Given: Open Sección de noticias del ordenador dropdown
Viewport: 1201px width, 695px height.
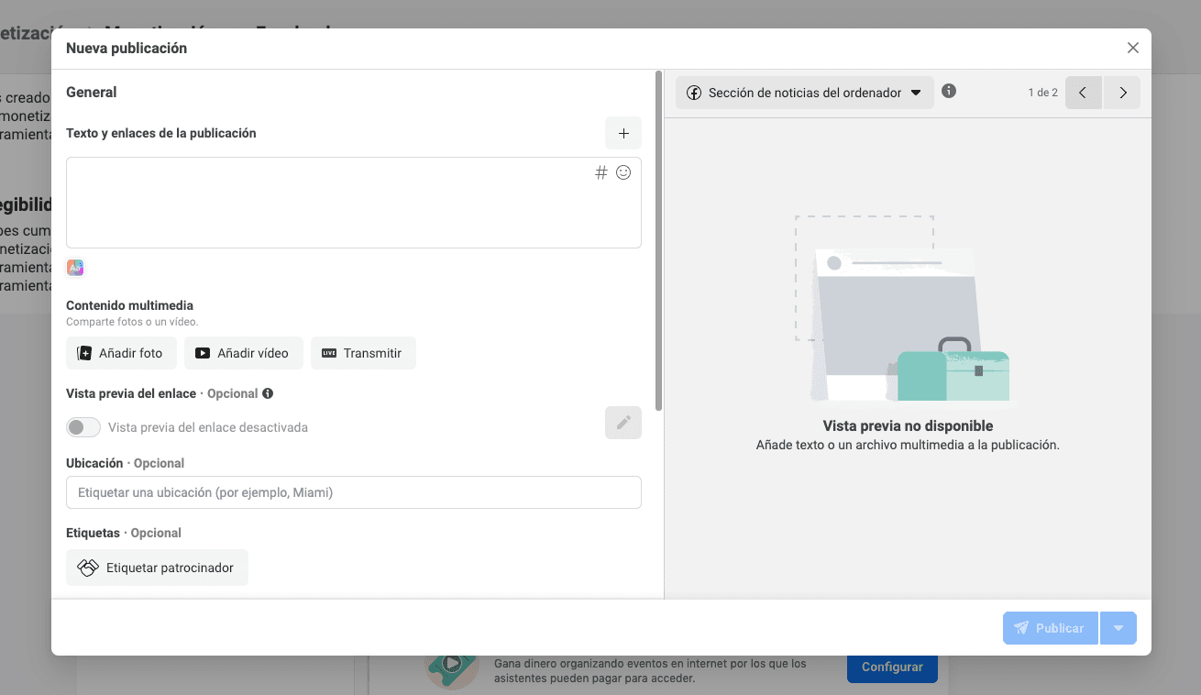Looking at the screenshot, I should point(804,93).
